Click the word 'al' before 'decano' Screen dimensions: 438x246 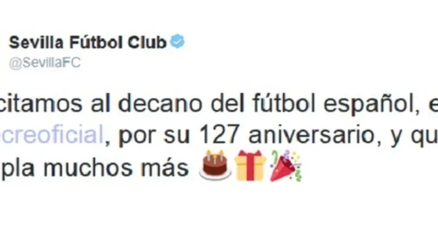click(101, 104)
